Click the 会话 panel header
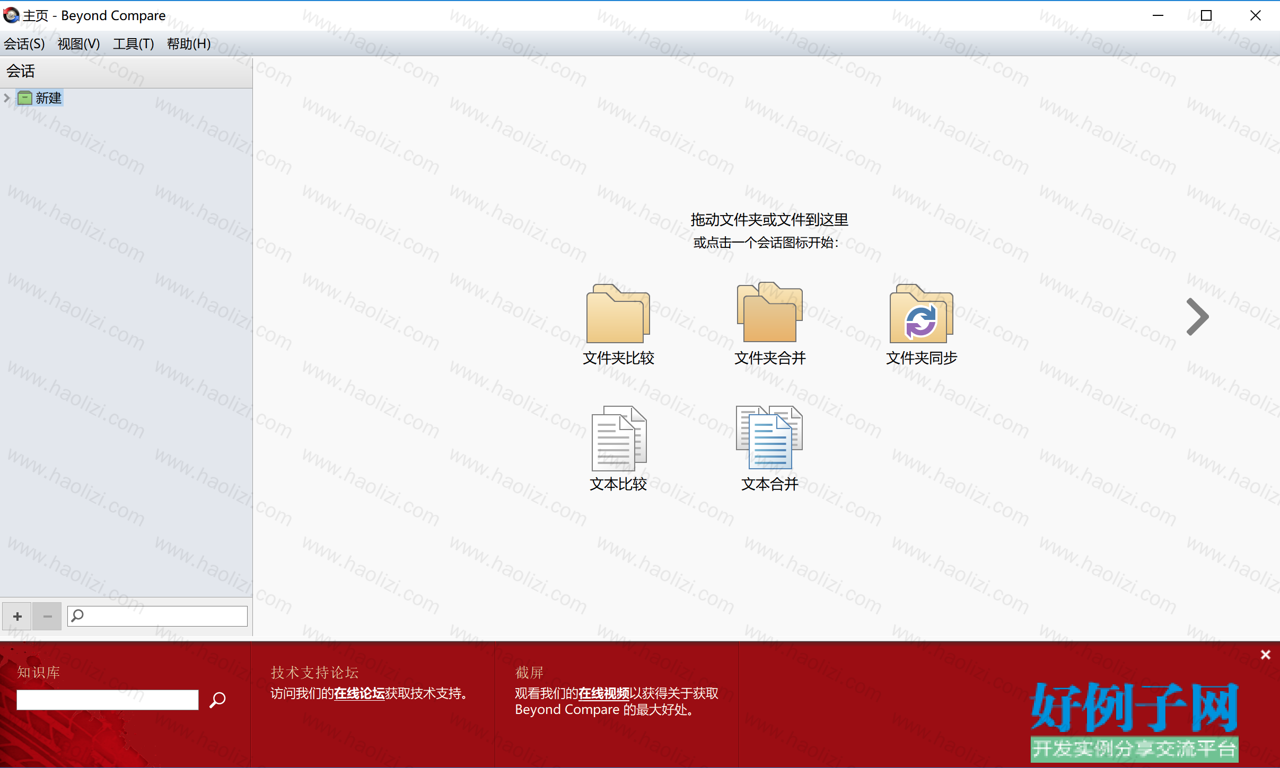Screen dimensions: 1280x768 126,72
